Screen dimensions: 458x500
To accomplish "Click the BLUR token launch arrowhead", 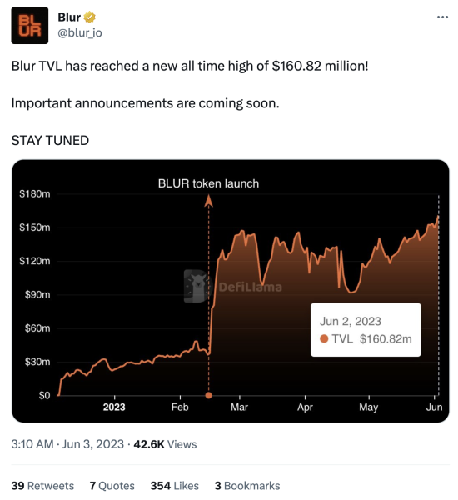I will [208, 201].
